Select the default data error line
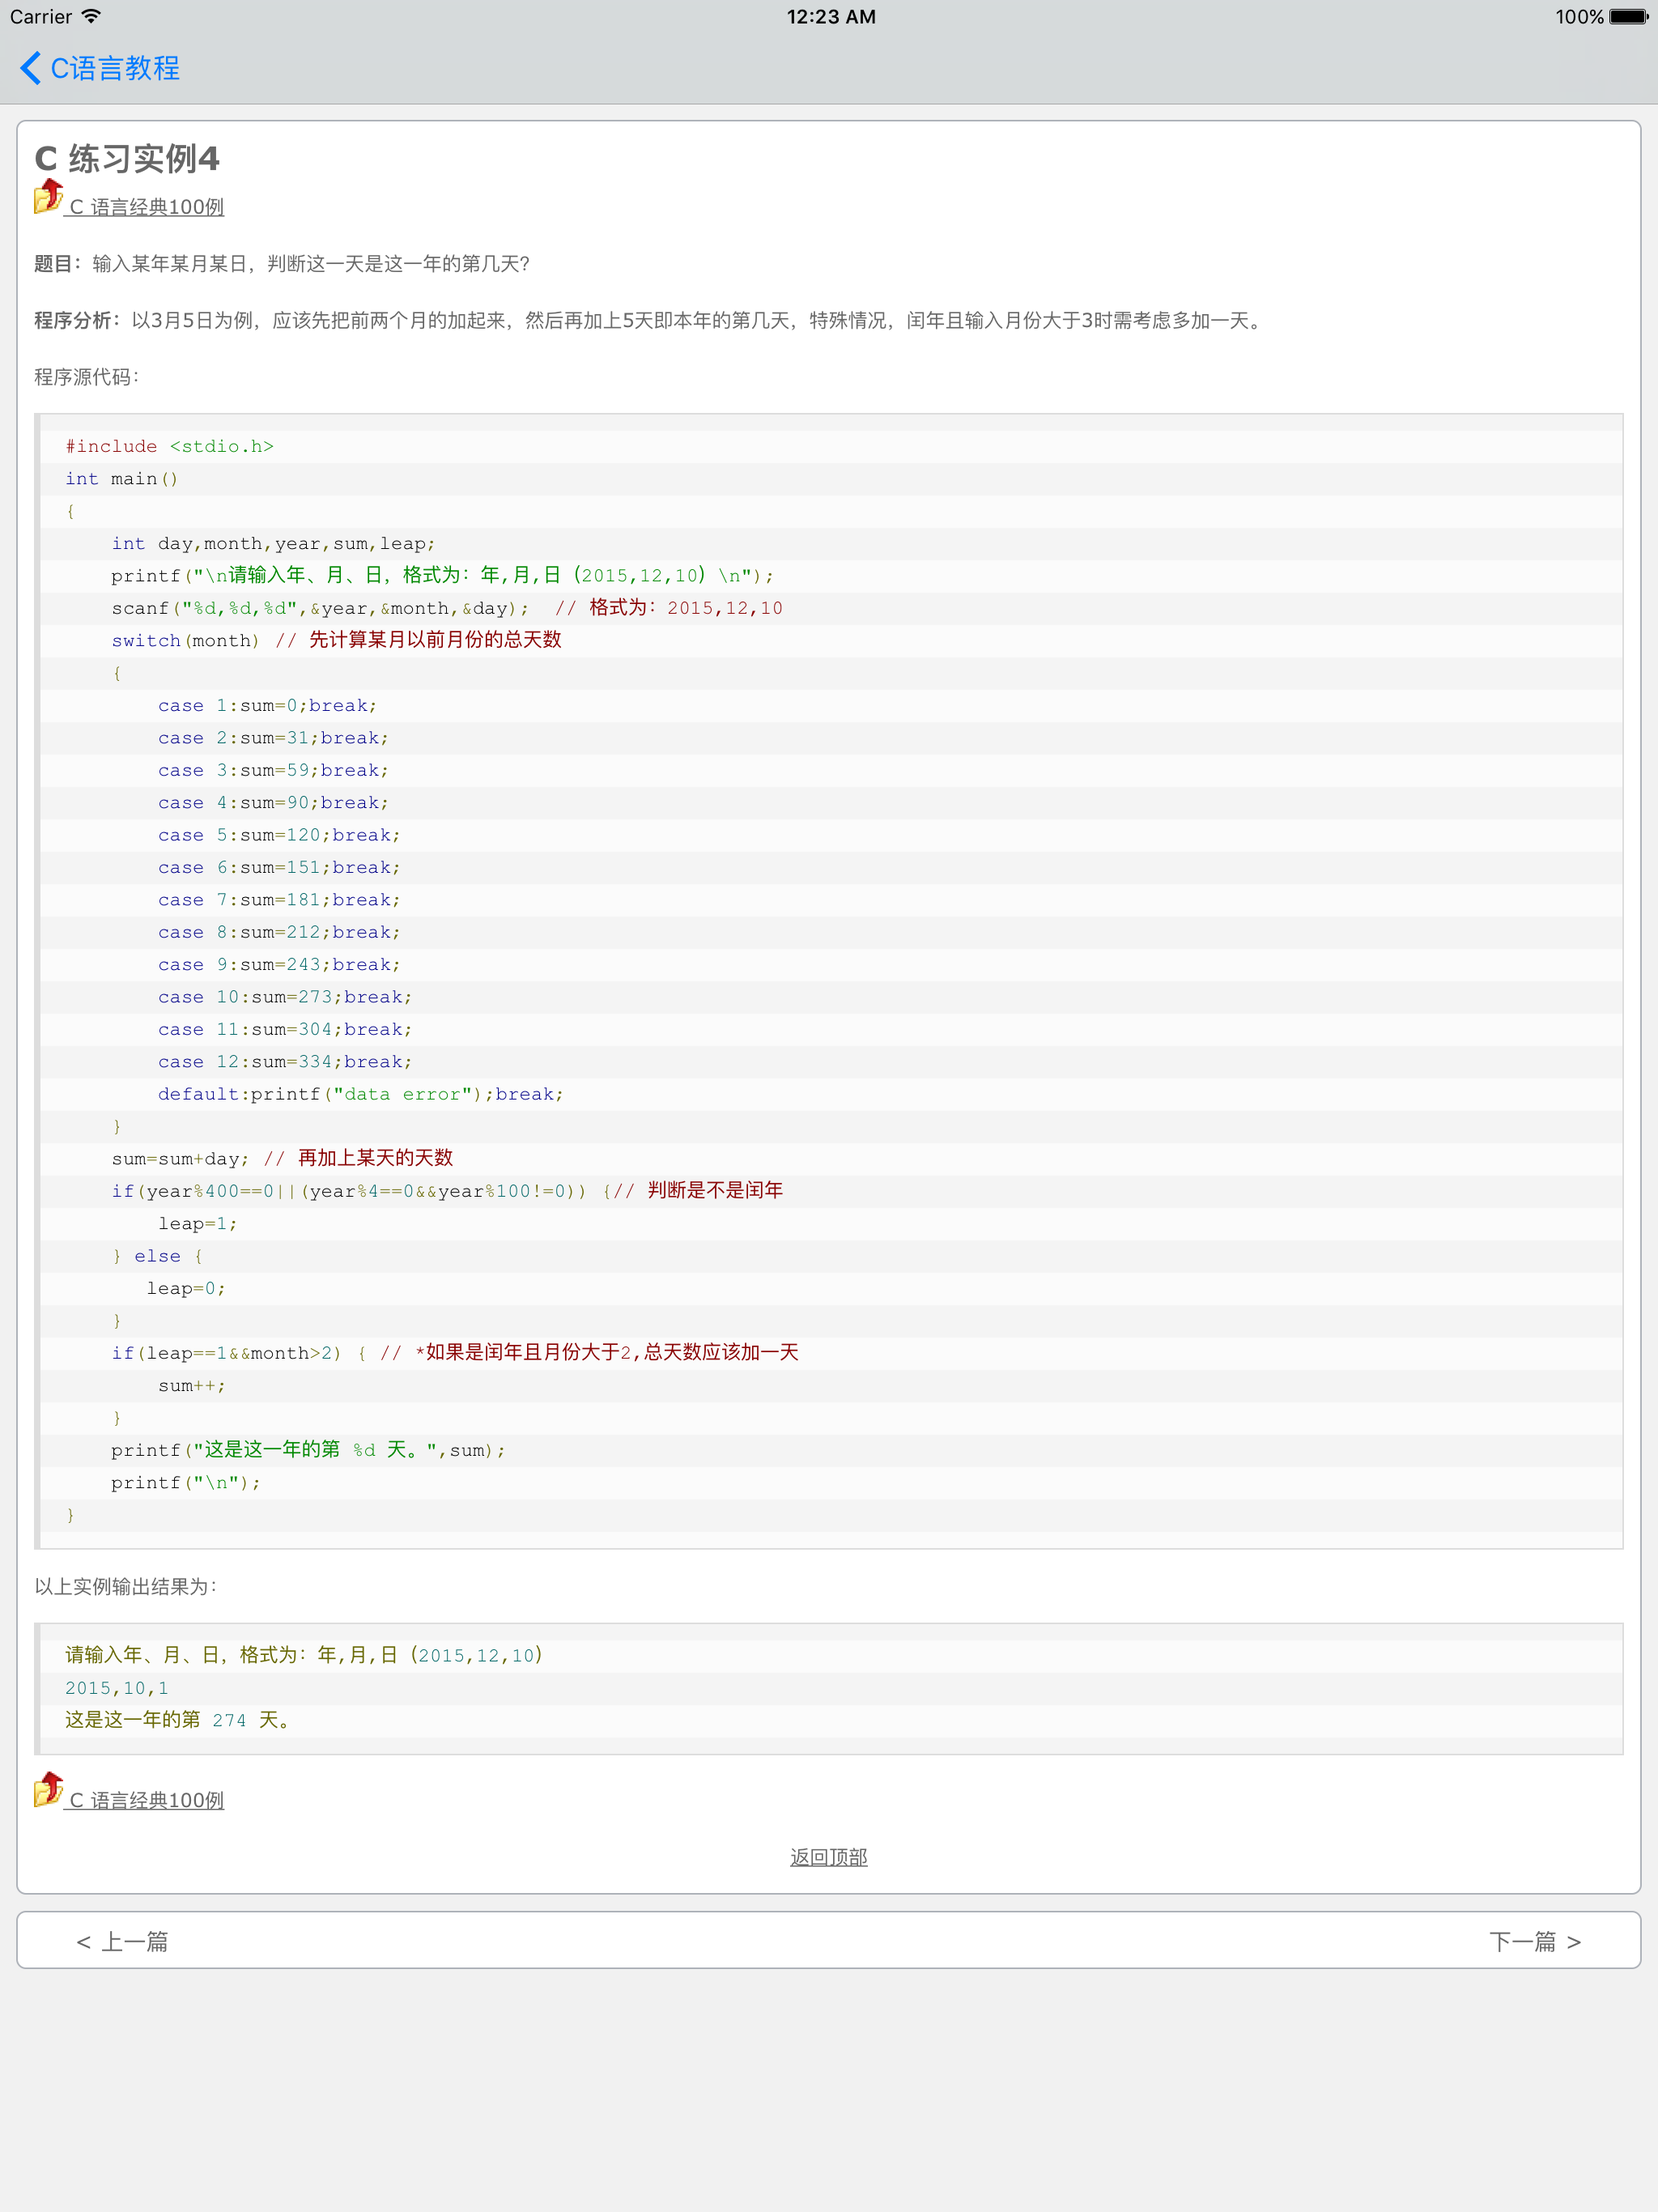This screenshot has width=1658, height=2212. (x=361, y=1094)
